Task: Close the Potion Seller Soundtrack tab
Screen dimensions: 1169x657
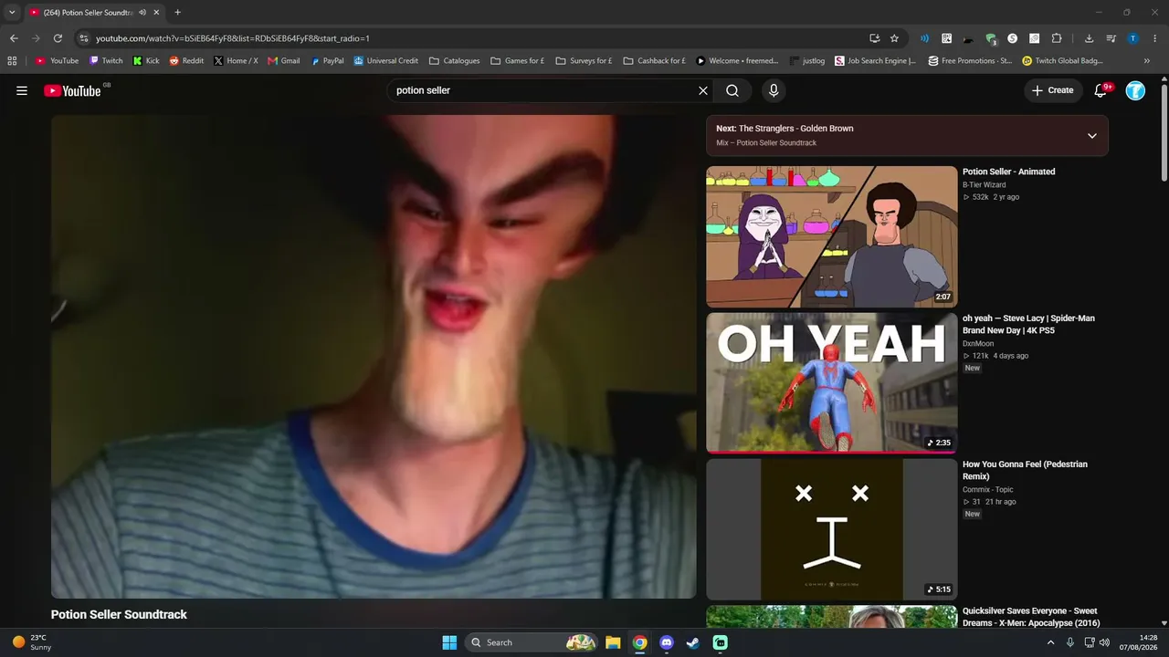Action: 156,13
